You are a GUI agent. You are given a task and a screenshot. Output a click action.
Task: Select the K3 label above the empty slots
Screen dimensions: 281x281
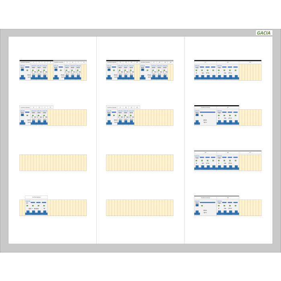[250, 62]
